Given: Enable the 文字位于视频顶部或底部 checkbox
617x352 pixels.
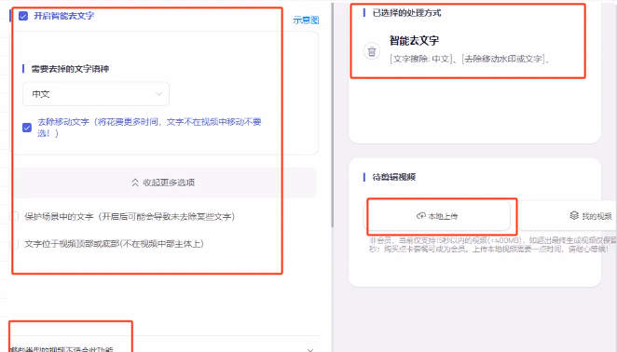Looking at the screenshot, I should [14, 244].
